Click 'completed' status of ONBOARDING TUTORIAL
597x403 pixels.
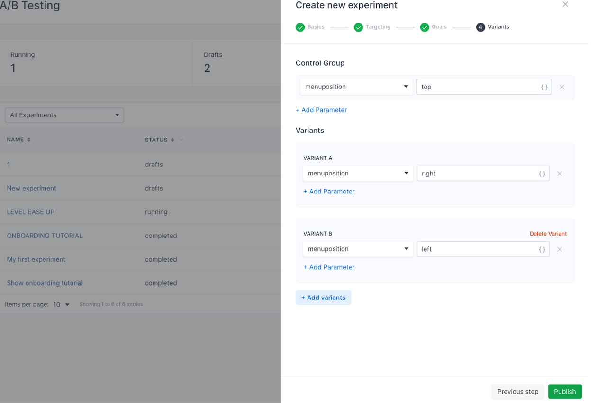[161, 236]
